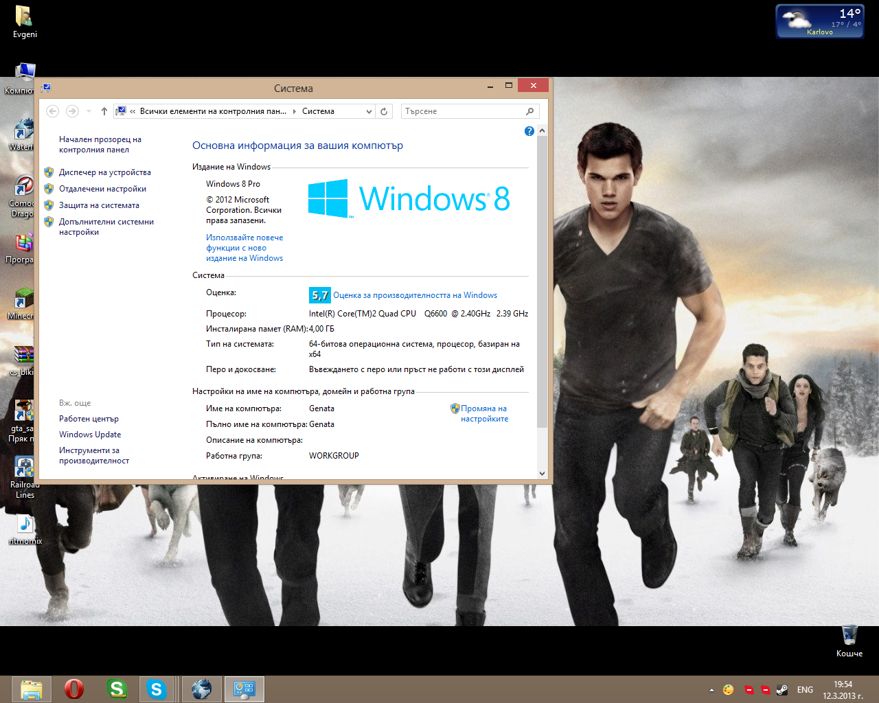The width and height of the screenshot is (879, 703).
Task: Open the Кошче recycle bin
Action: point(849,641)
